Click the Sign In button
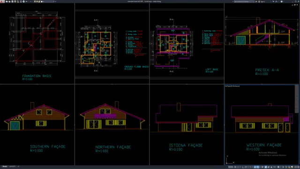 (x=262, y=1)
